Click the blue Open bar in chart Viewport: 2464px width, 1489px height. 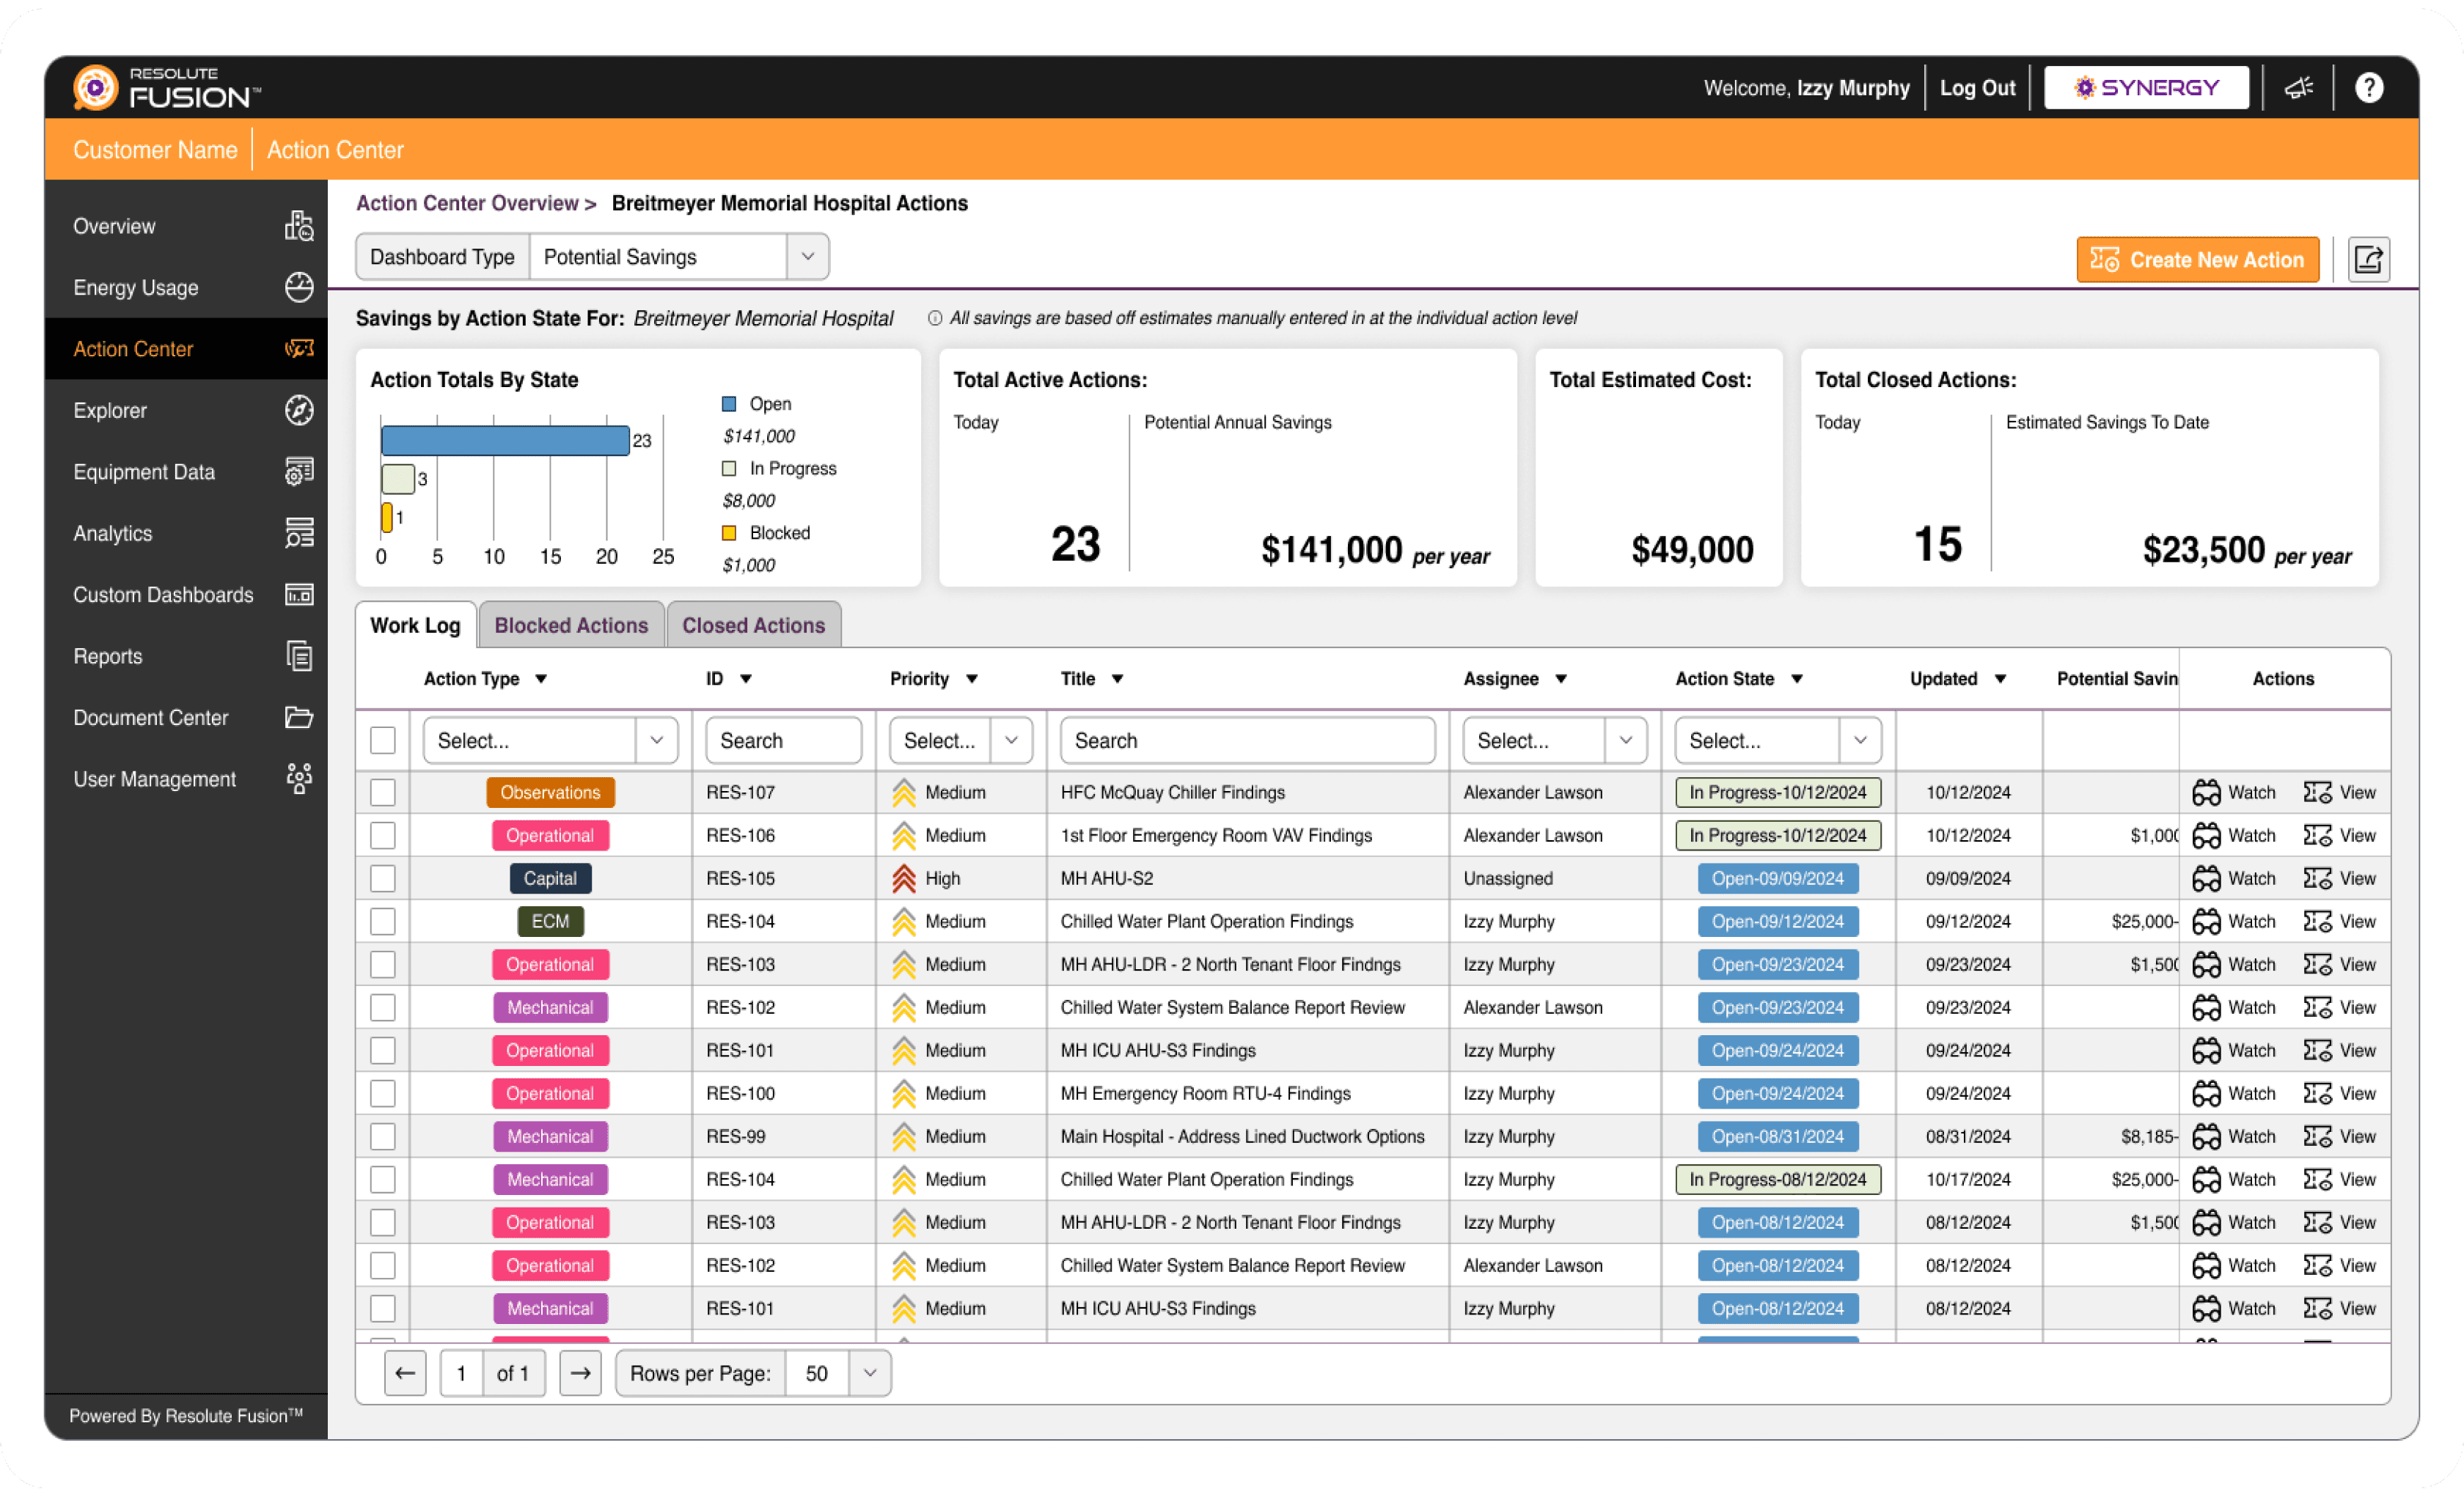[505, 441]
